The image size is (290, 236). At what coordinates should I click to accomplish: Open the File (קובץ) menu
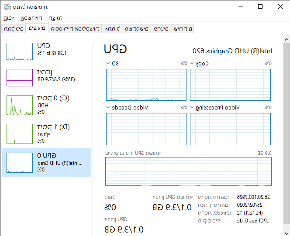[x=9, y=18]
